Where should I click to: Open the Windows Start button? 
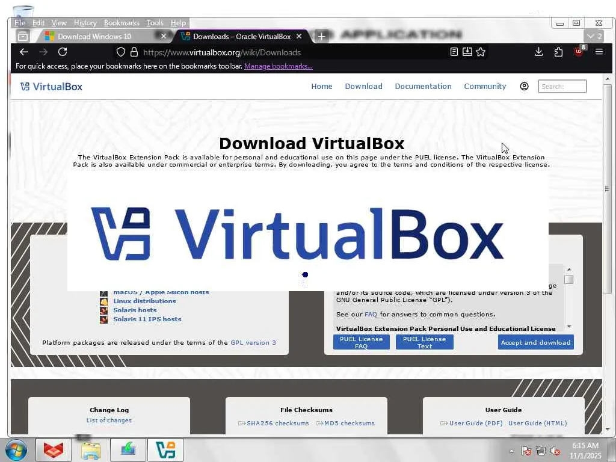(x=16, y=450)
